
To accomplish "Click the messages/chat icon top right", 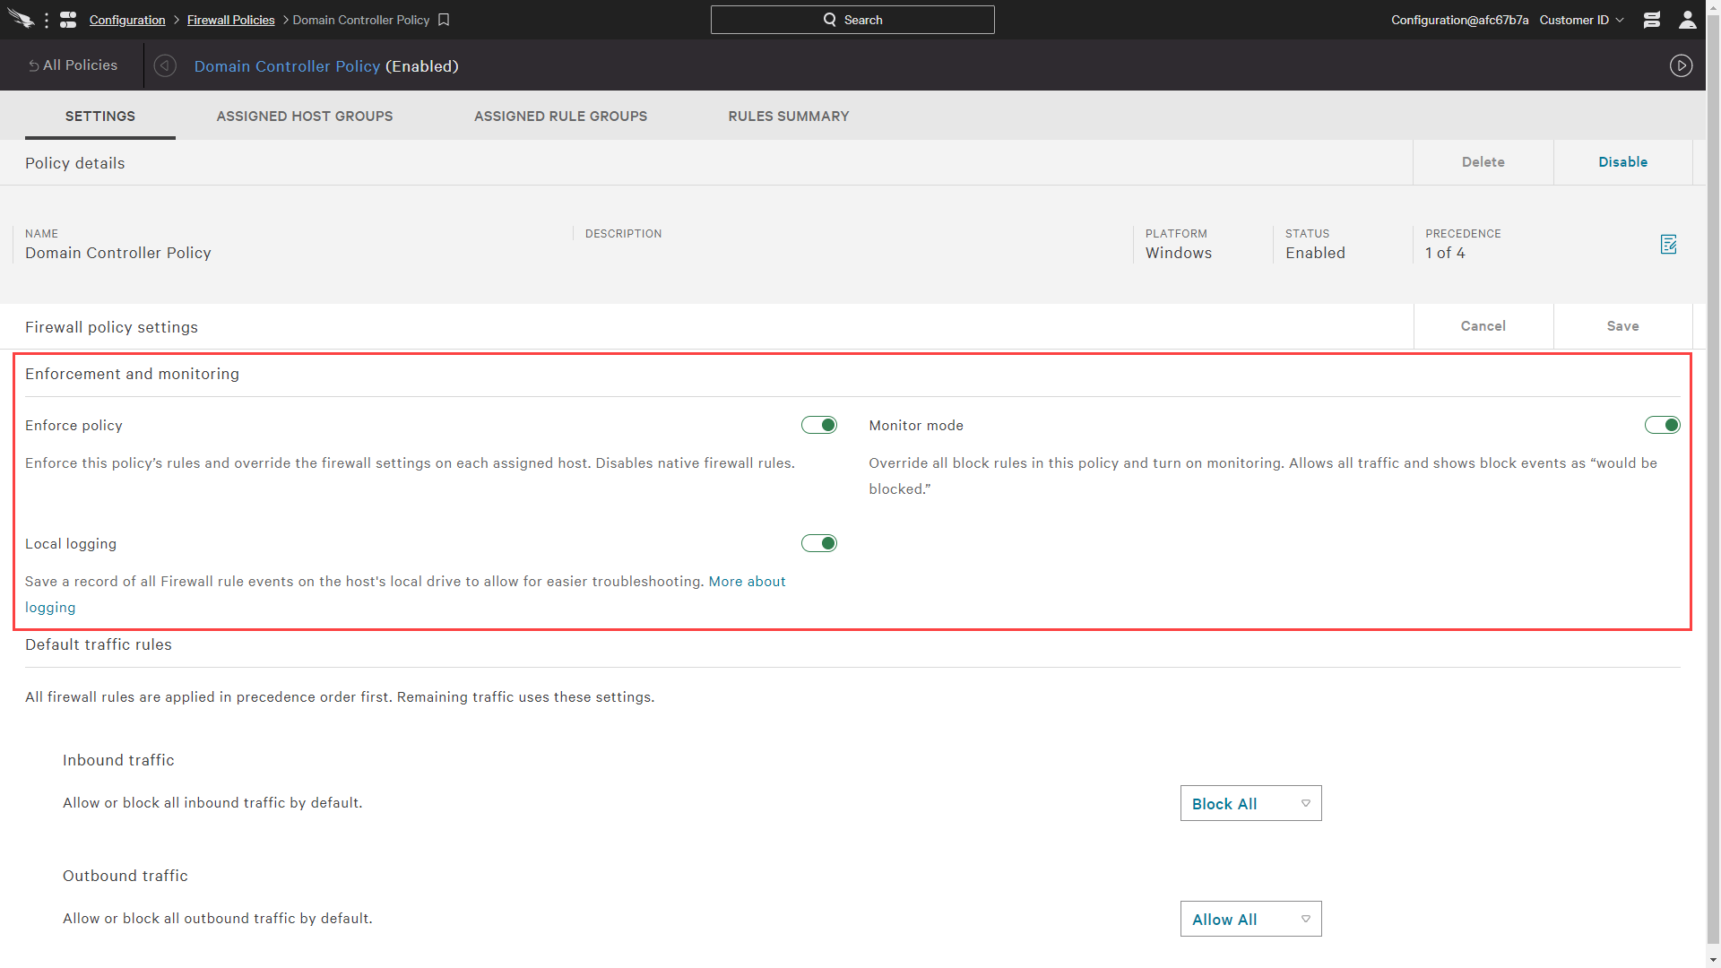I will (x=1653, y=19).
